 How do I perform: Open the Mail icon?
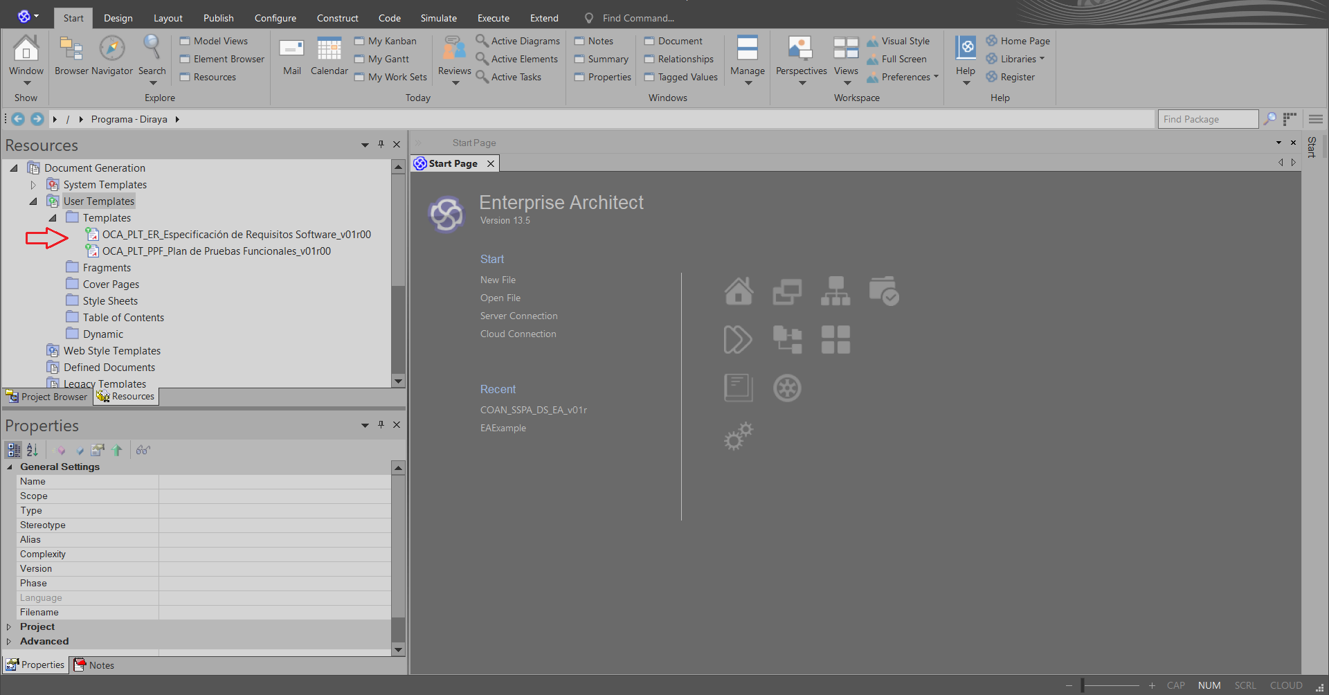click(291, 55)
